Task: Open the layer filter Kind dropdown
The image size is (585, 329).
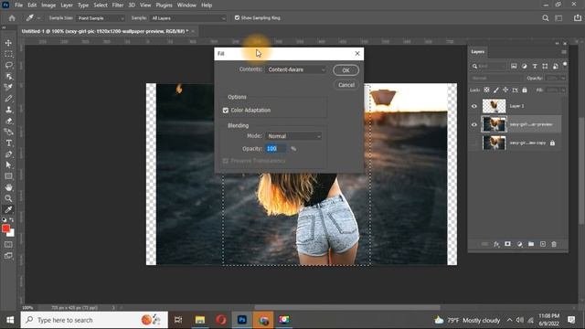Action: (488, 66)
